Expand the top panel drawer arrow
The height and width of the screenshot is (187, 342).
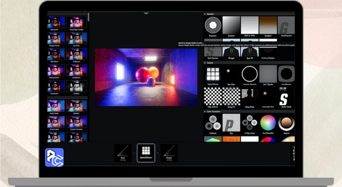pos(146,13)
